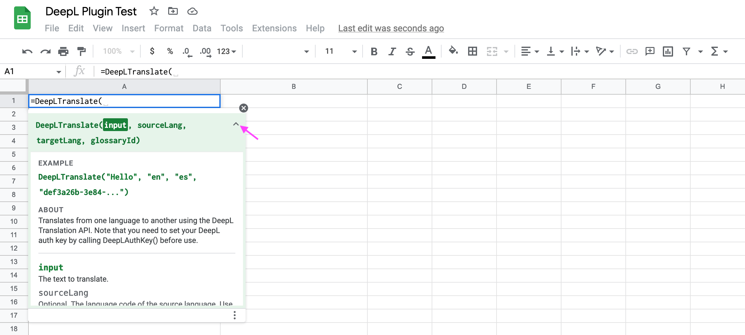745x335 pixels.
Task: Collapse the DeepLTranslate help panel
Action: pos(236,124)
